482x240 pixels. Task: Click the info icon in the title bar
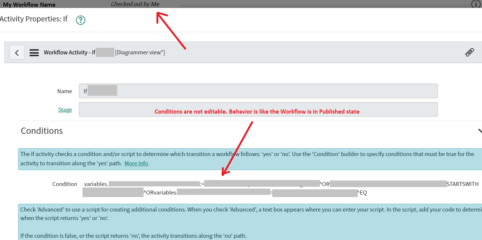(x=475, y=4)
